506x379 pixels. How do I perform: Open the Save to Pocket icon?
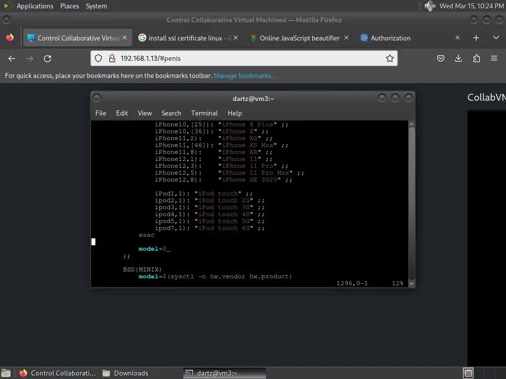[x=440, y=58]
